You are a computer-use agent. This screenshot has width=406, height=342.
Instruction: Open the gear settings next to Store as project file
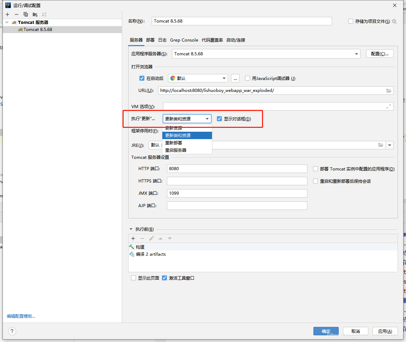point(394,21)
